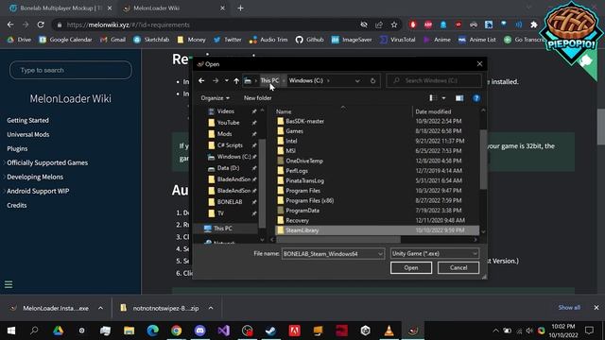The width and height of the screenshot is (605, 340).
Task: Select Data (D:) in navigation pane
Action: (x=228, y=168)
